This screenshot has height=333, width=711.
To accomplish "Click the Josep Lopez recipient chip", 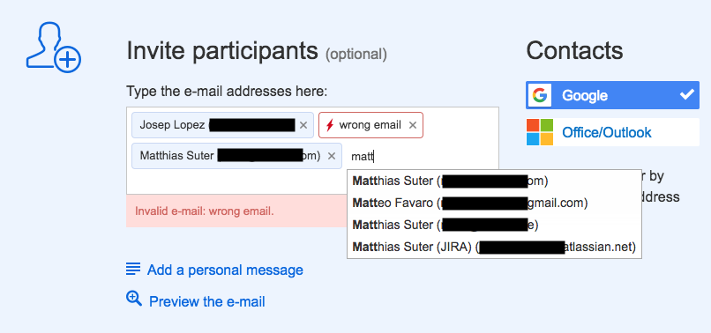I will [222, 125].
